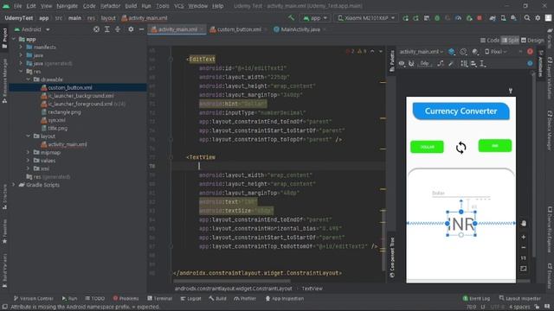Open the app run configuration dropdown

click(x=315, y=17)
